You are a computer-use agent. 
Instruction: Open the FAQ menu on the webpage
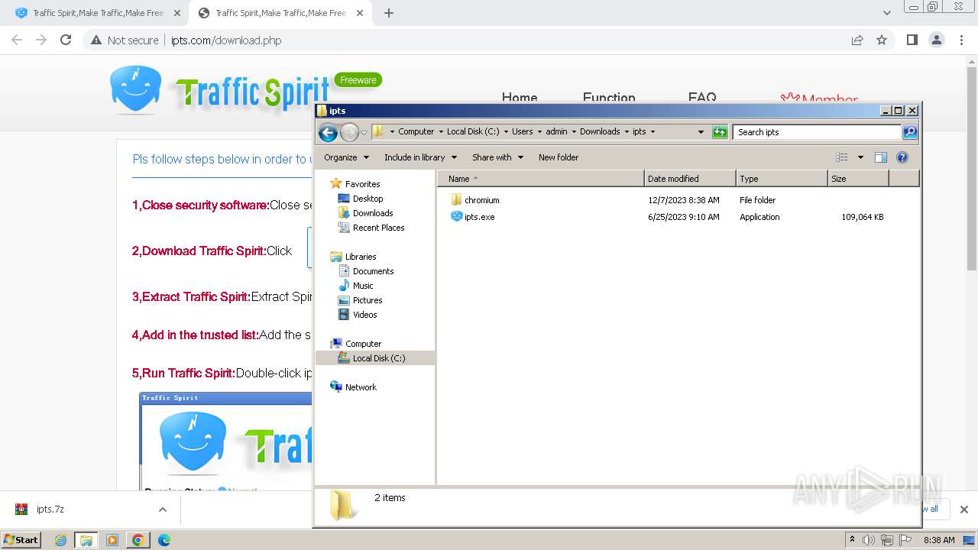pyautogui.click(x=702, y=97)
